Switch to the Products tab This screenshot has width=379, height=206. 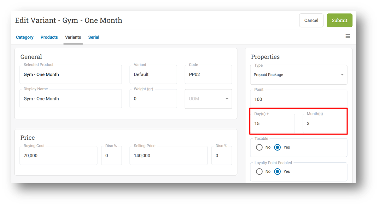point(49,37)
